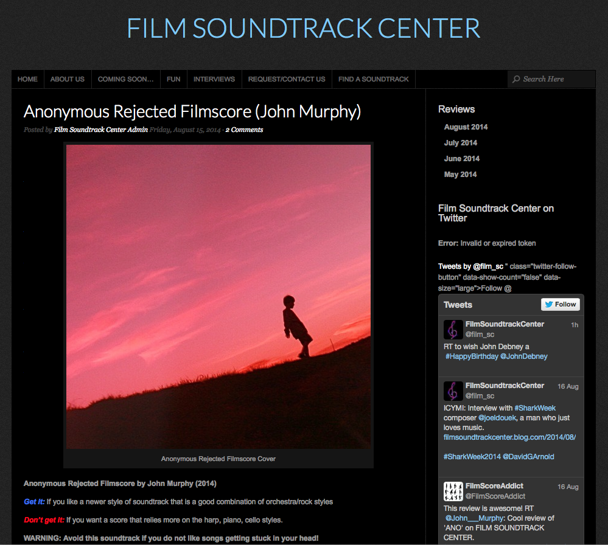This screenshot has width=608, height=545.
Task: Open the ABOUT US page
Action: coord(68,79)
